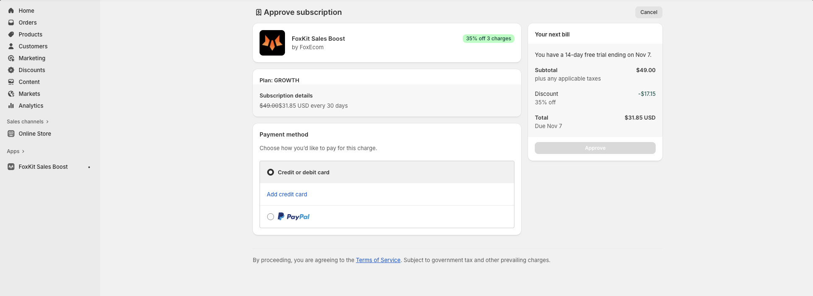
Task: Click the 14-day free trial notice
Action: click(x=593, y=55)
